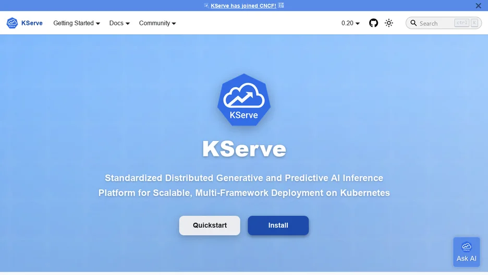488x275 pixels.
Task: Open the KServe has joined CNCF link
Action: tap(243, 6)
